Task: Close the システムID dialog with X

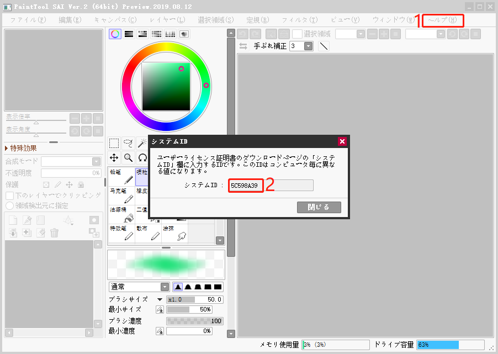Action: (342, 141)
